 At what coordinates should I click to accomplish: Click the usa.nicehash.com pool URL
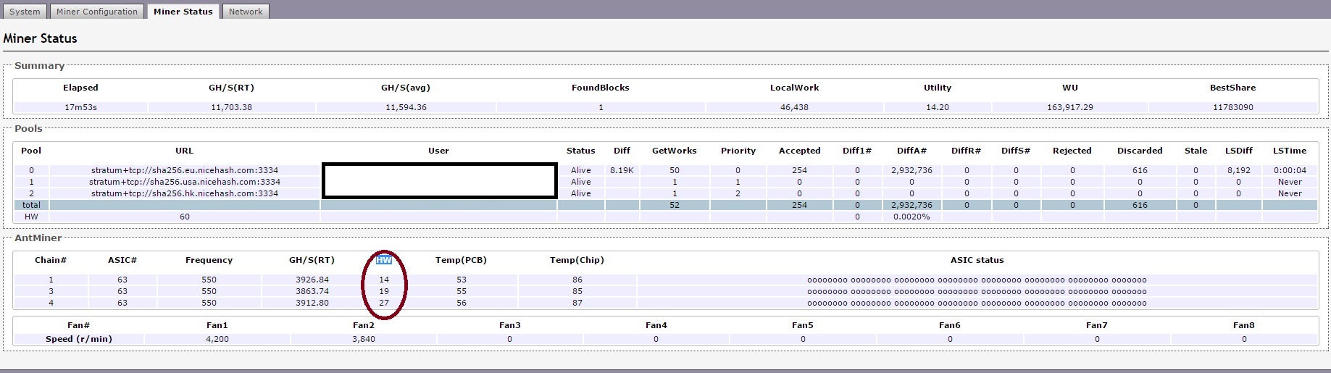[x=184, y=182]
